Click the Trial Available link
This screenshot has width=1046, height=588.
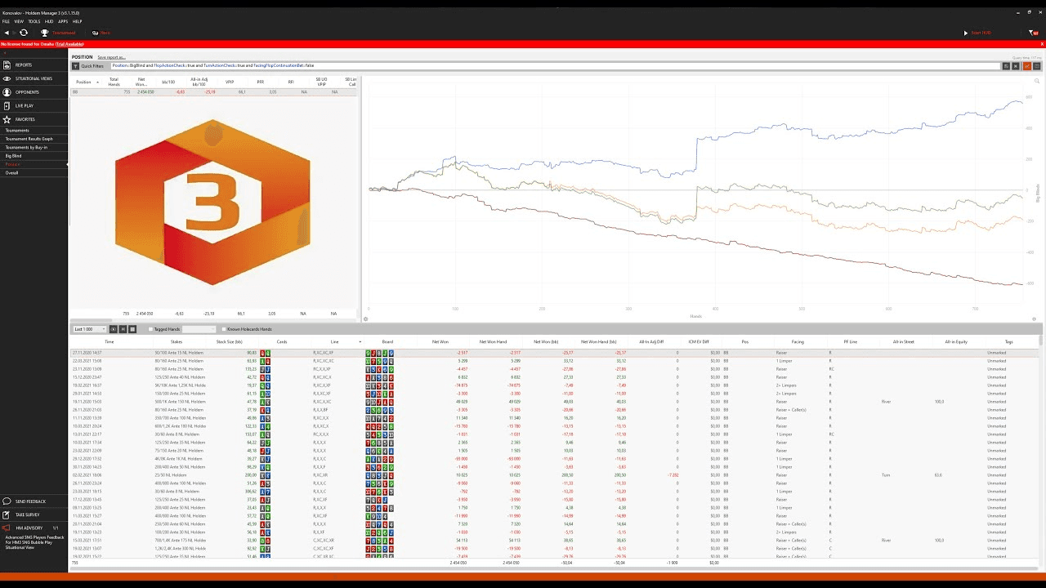tap(69, 44)
